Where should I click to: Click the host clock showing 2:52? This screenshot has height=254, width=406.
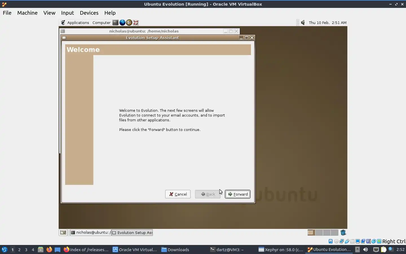[x=400, y=249]
